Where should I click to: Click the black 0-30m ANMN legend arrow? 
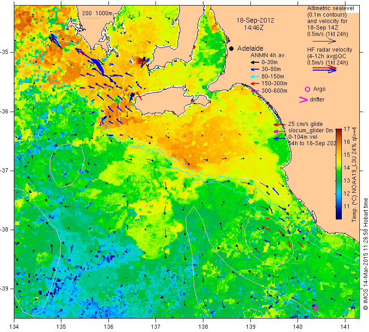[255, 62]
